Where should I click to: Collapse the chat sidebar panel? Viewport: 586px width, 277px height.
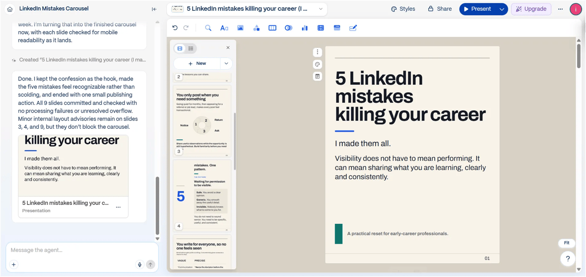pos(154,9)
